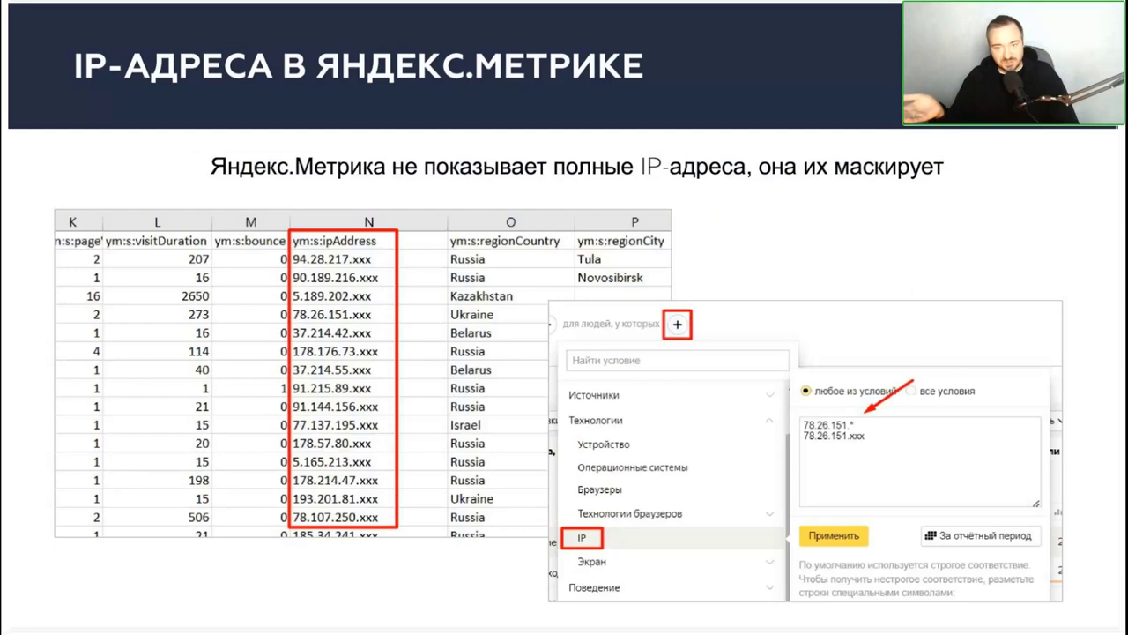The height and width of the screenshot is (635, 1128).
Task: Click Ukraine in the 78.26.151.xxx row
Action: pos(498,315)
